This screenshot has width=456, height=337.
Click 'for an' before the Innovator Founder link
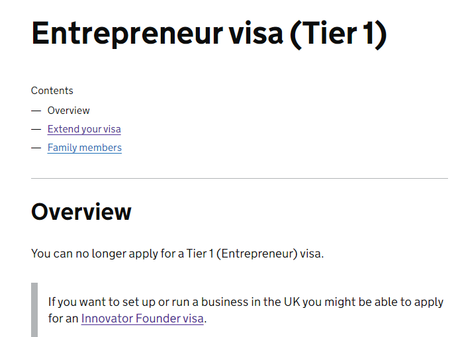pyautogui.click(x=63, y=318)
